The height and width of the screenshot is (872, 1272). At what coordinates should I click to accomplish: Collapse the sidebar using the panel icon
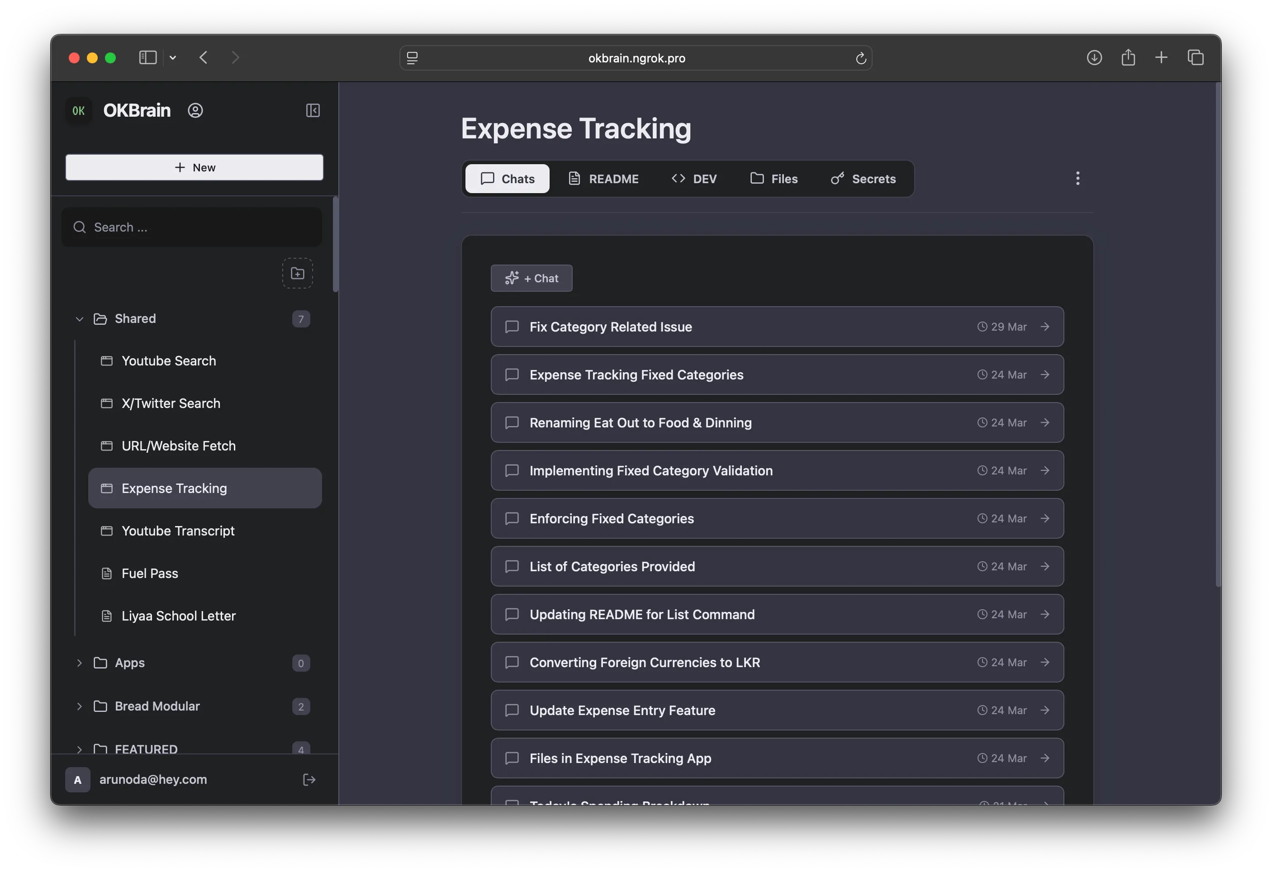[313, 110]
